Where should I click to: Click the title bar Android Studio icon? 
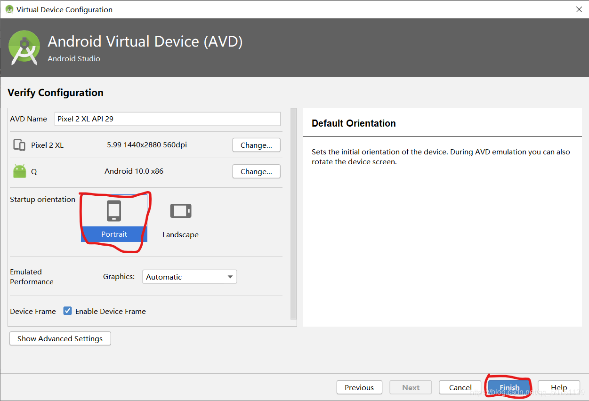[x=9, y=9]
